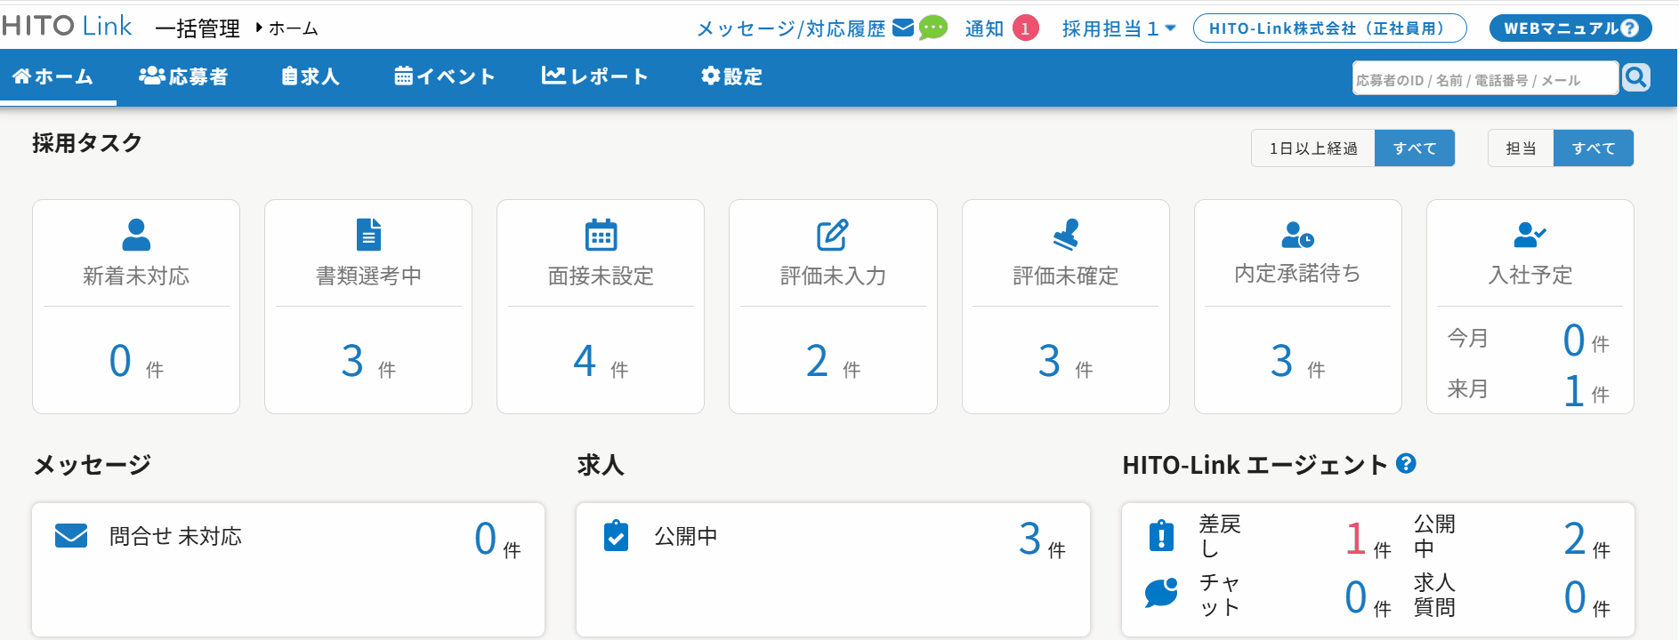This screenshot has width=1679, height=640.
Task: Open the 面接未設定 4件 count
Action: pyautogui.click(x=601, y=361)
